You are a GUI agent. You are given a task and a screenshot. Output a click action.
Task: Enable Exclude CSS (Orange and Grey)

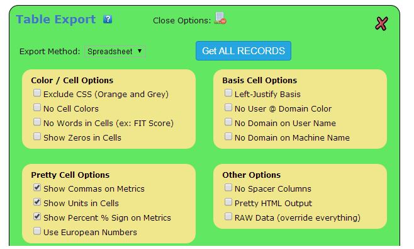tap(37, 93)
